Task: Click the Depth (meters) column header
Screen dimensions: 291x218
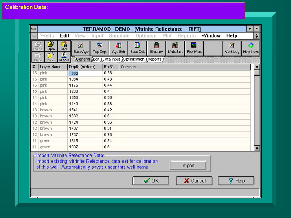Action: pyautogui.click(x=85, y=67)
